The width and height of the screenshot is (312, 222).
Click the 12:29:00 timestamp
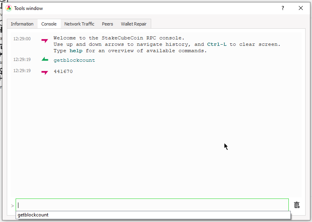[x=22, y=39]
